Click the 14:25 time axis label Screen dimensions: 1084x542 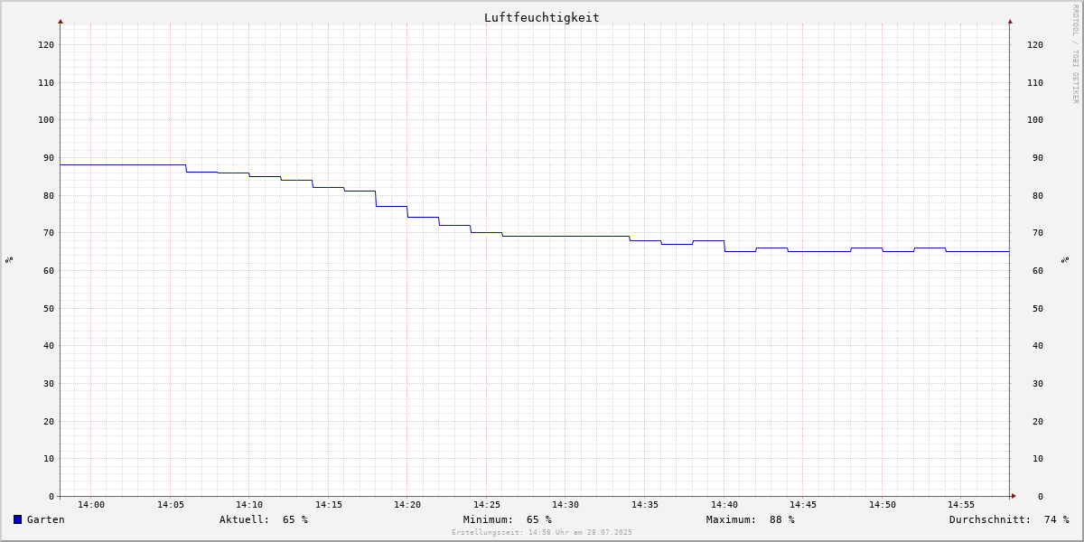click(487, 504)
